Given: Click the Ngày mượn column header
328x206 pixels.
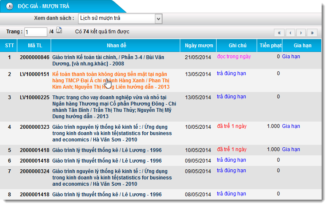Looking at the screenshot, I should tap(198, 46).
